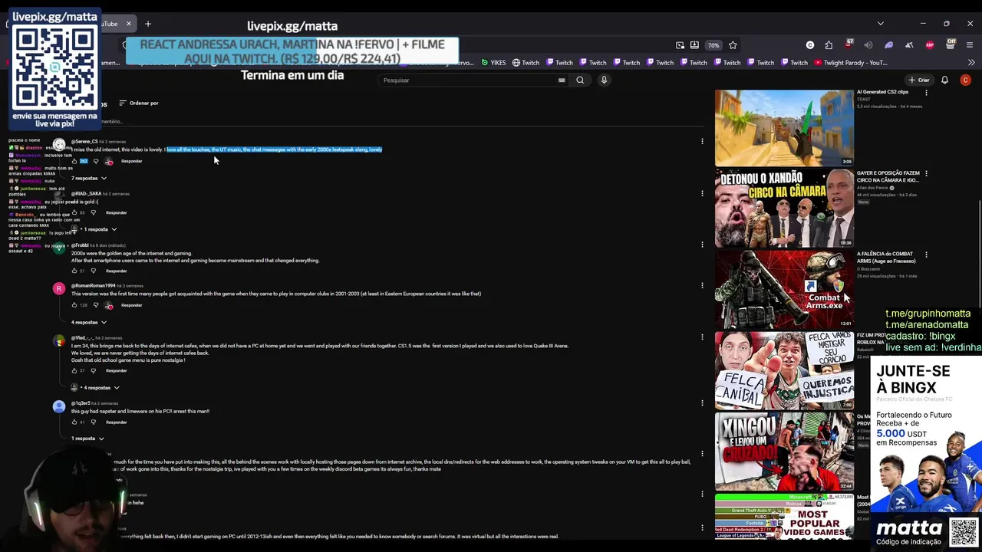The image size is (982, 552).
Task: Open the AdBlock Plus extension icon
Action: [x=930, y=45]
